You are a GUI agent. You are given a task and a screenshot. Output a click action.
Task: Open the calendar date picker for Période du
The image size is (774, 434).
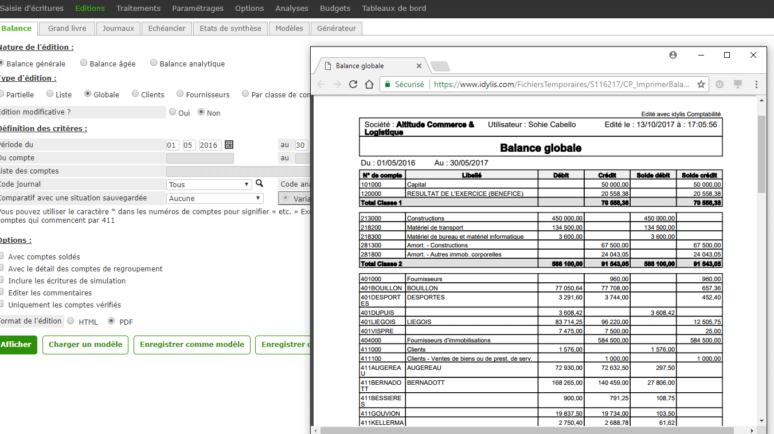coord(228,144)
